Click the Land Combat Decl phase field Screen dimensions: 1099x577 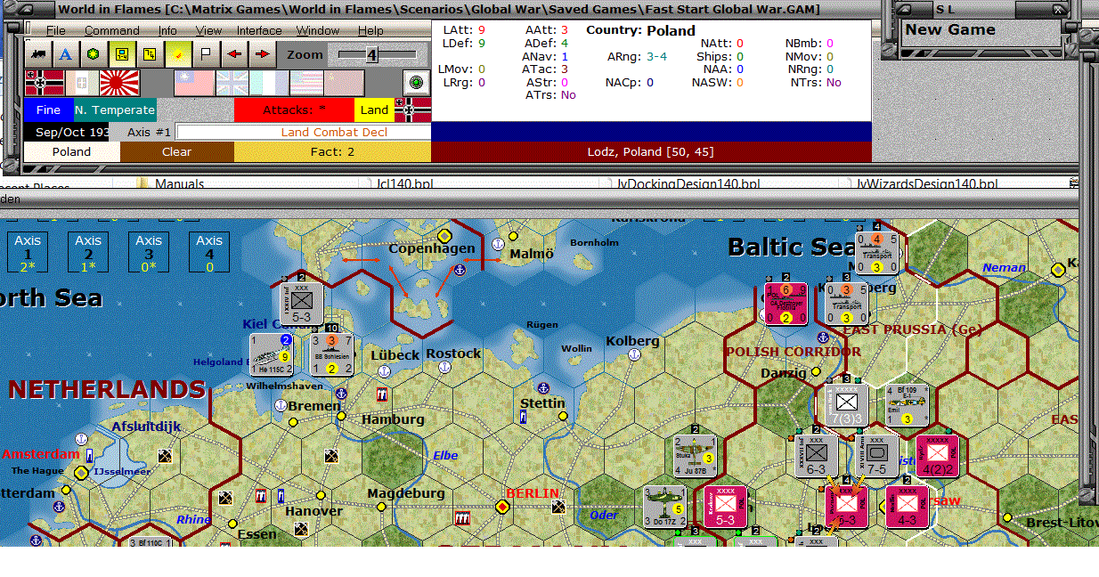tap(303, 132)
